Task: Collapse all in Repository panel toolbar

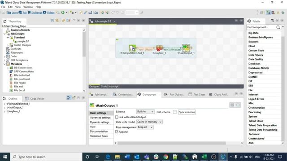Action: [52, 21]
